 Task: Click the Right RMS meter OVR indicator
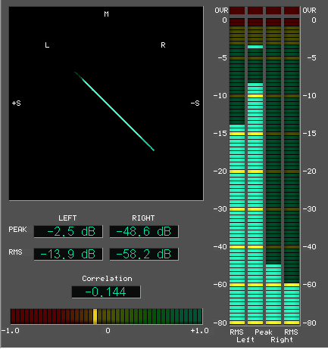[x=292, y=11]
